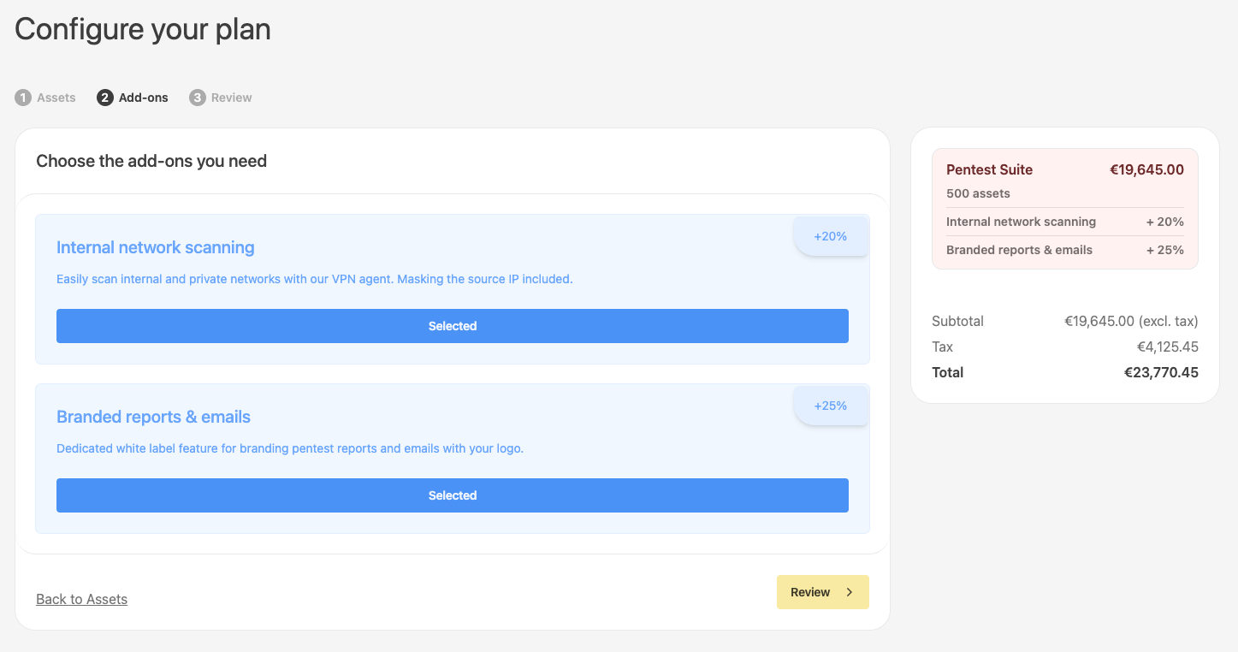Click the Pentest Suite summary title
Viewport: 1238px width, 652px height.
click(989, 169)
